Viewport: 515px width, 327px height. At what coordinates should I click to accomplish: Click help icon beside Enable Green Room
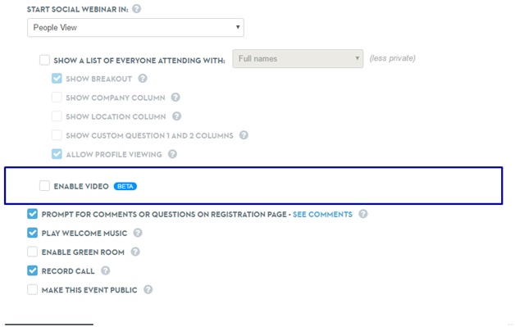click(x=135, y=252)
